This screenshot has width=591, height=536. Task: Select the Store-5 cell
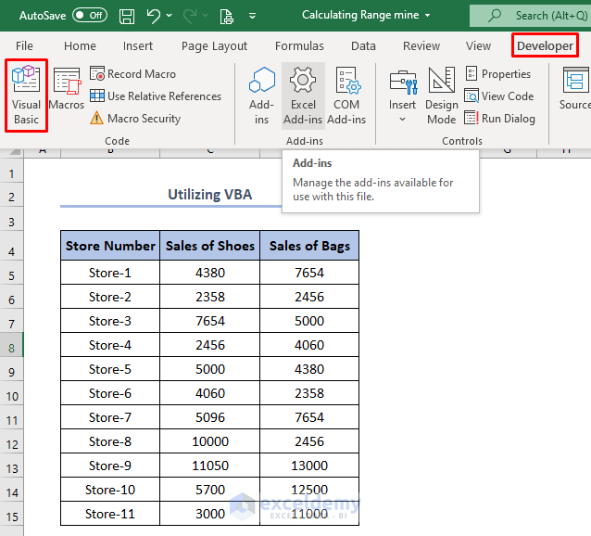click(110, 369)
